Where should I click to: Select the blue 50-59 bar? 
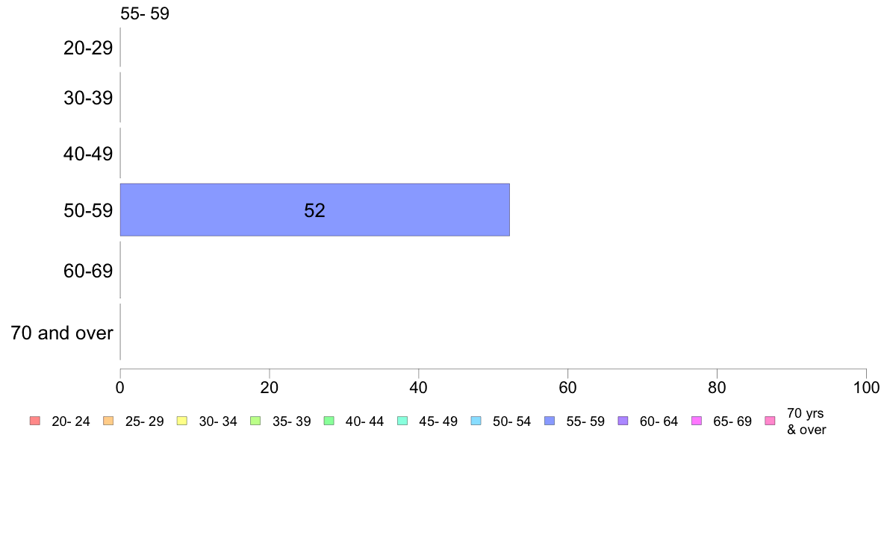click(x=315, y=210)
